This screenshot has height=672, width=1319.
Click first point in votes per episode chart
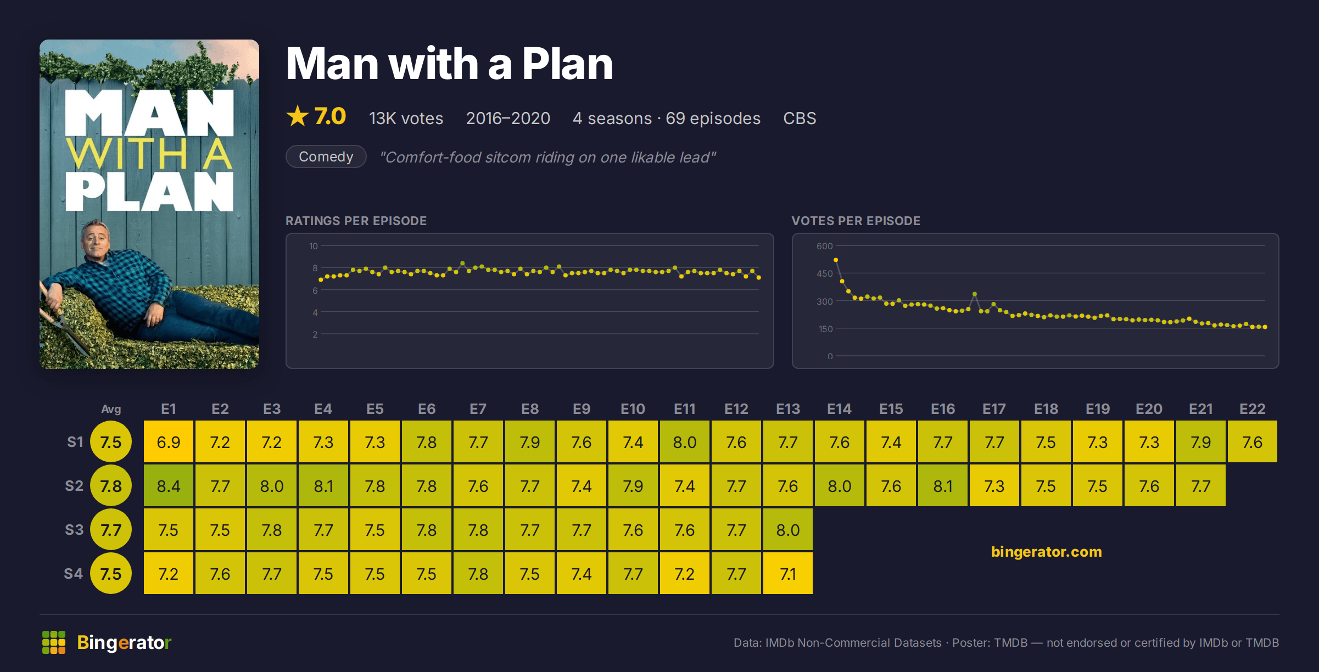click(x=836, y=260)
